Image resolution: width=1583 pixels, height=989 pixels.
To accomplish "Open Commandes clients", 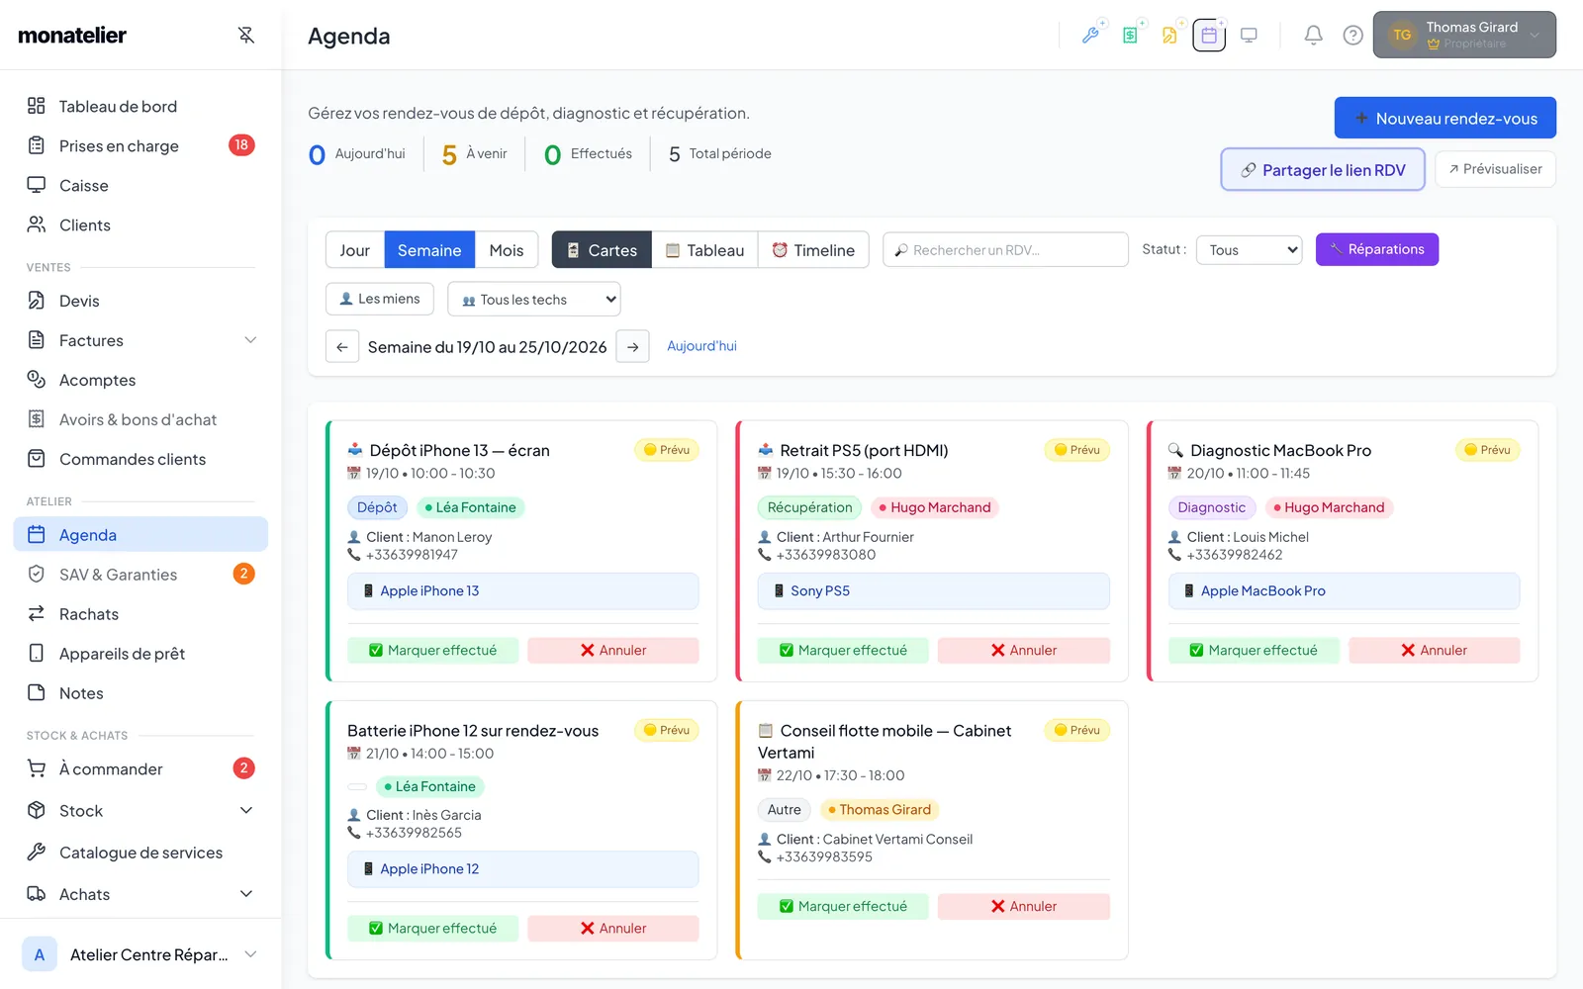I will (140, 459).
